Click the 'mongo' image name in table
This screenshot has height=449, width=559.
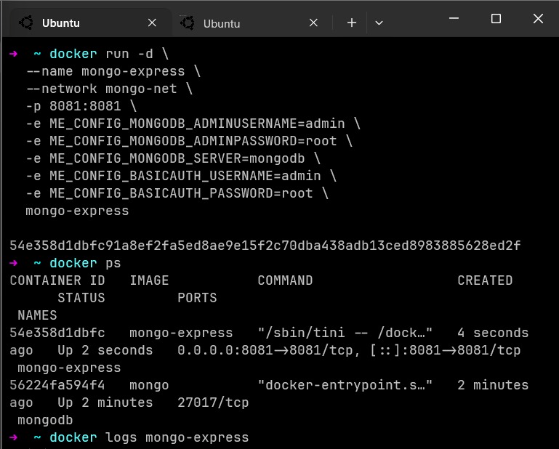(149, 386)
